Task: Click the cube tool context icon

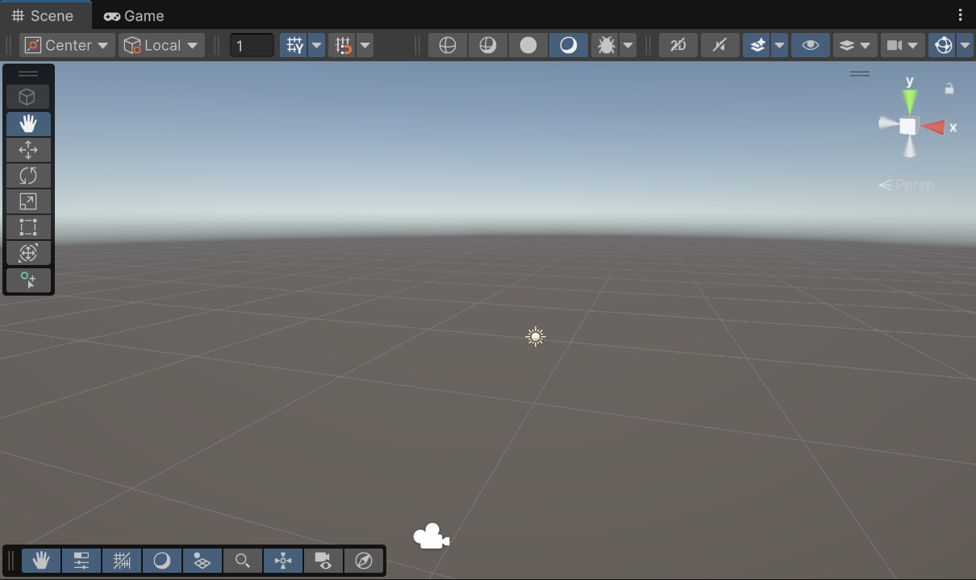Action: pyautogui.click(x=28, y=97)
